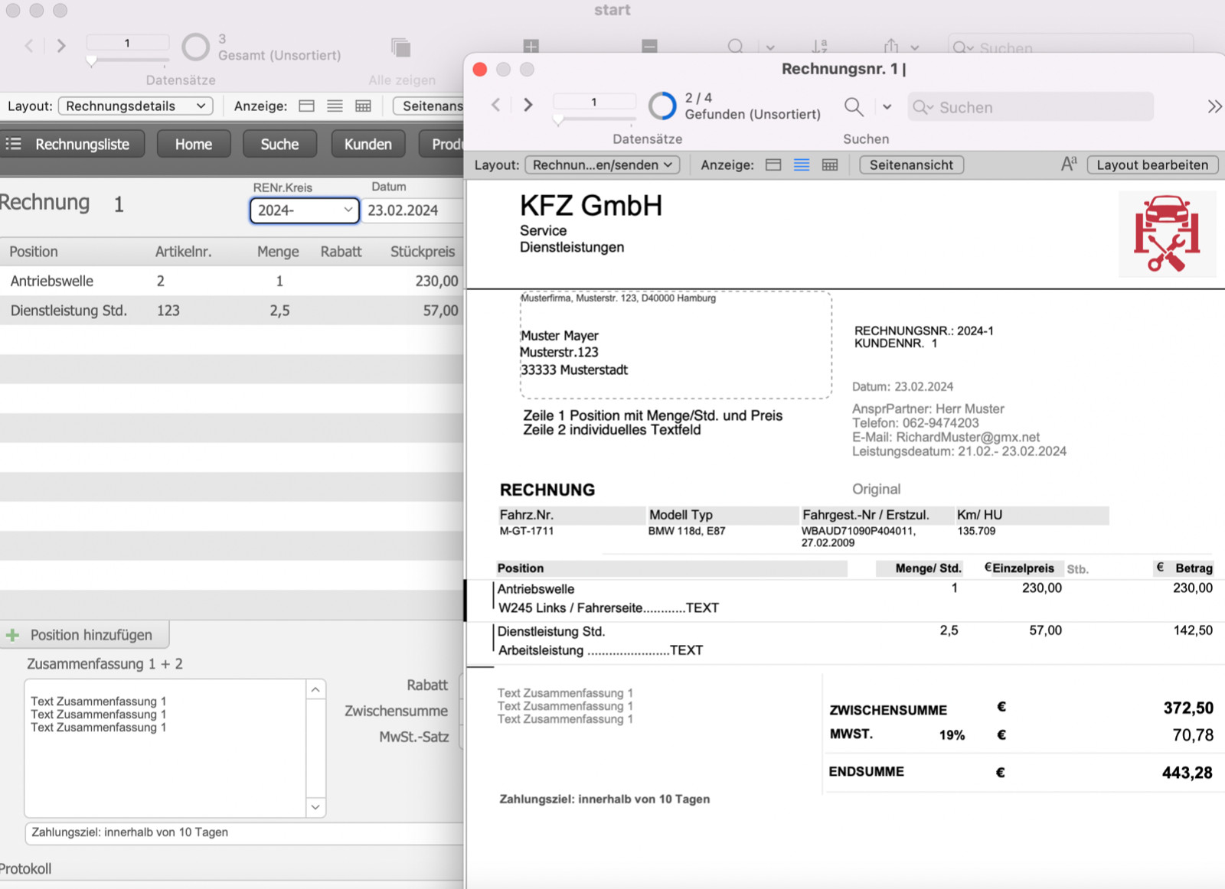
Task: Click magnifier search icon in Rechnungsnr. window
Action: coord(854,106)
